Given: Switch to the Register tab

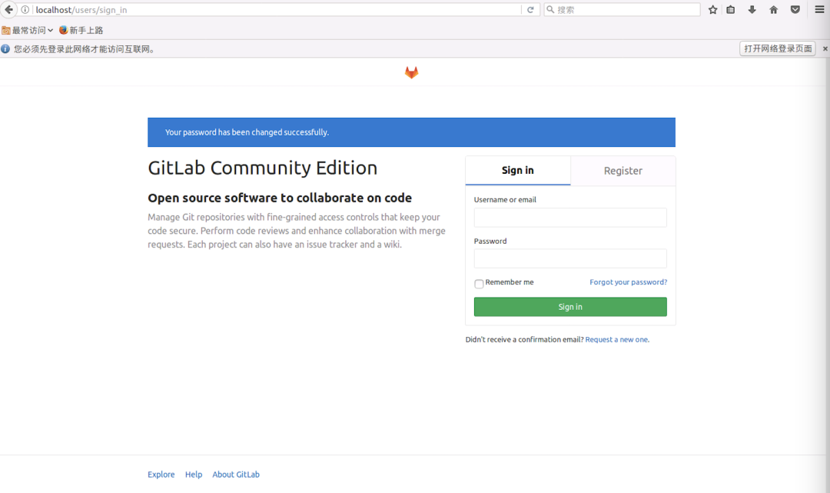Looking at the screenshot, I should pos(623,171).
